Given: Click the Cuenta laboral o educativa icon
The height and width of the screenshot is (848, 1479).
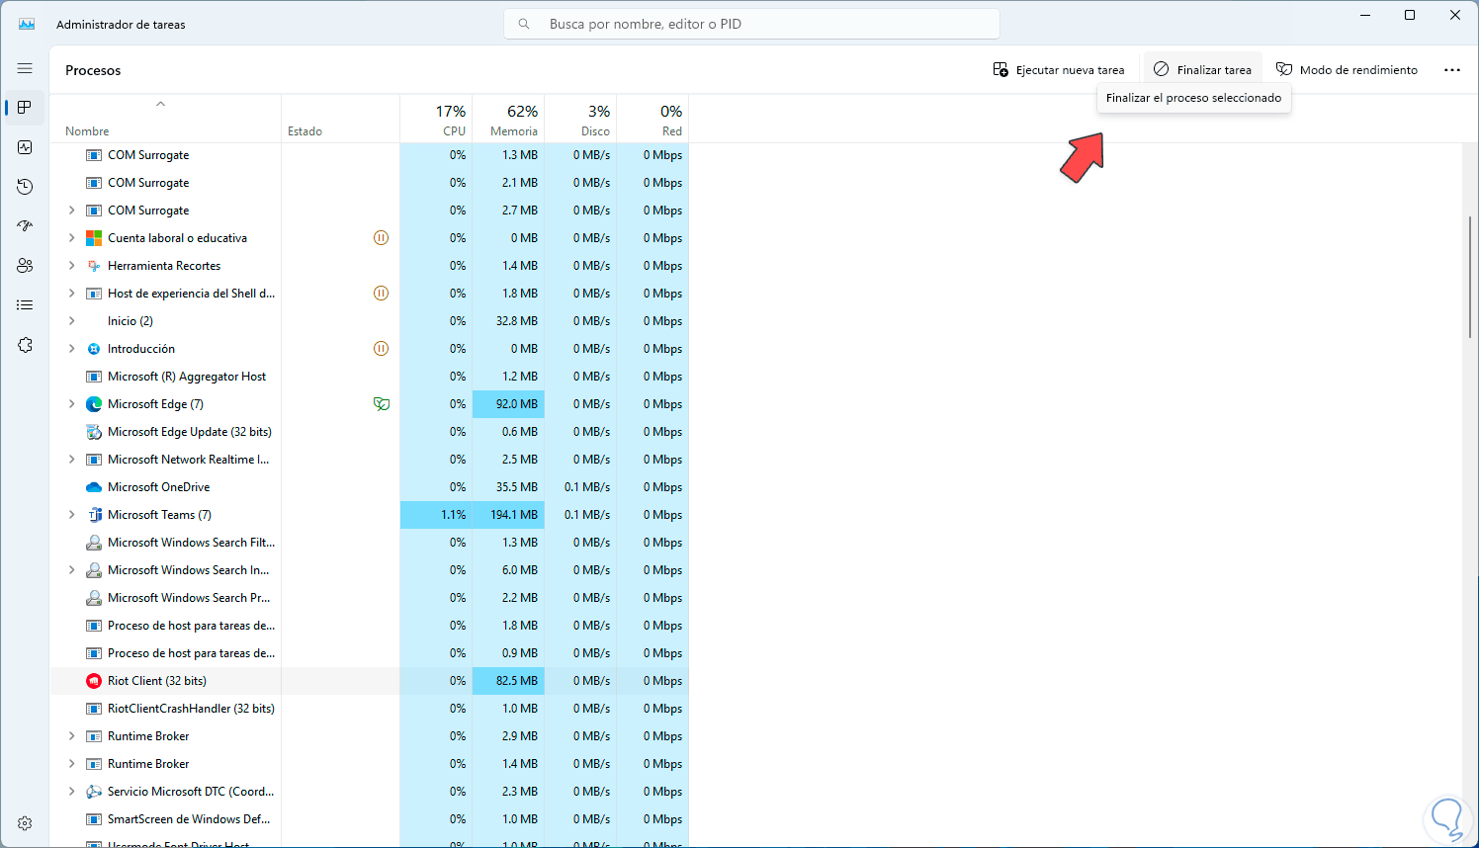Looking at the screenshot, I should click(94, 238).
